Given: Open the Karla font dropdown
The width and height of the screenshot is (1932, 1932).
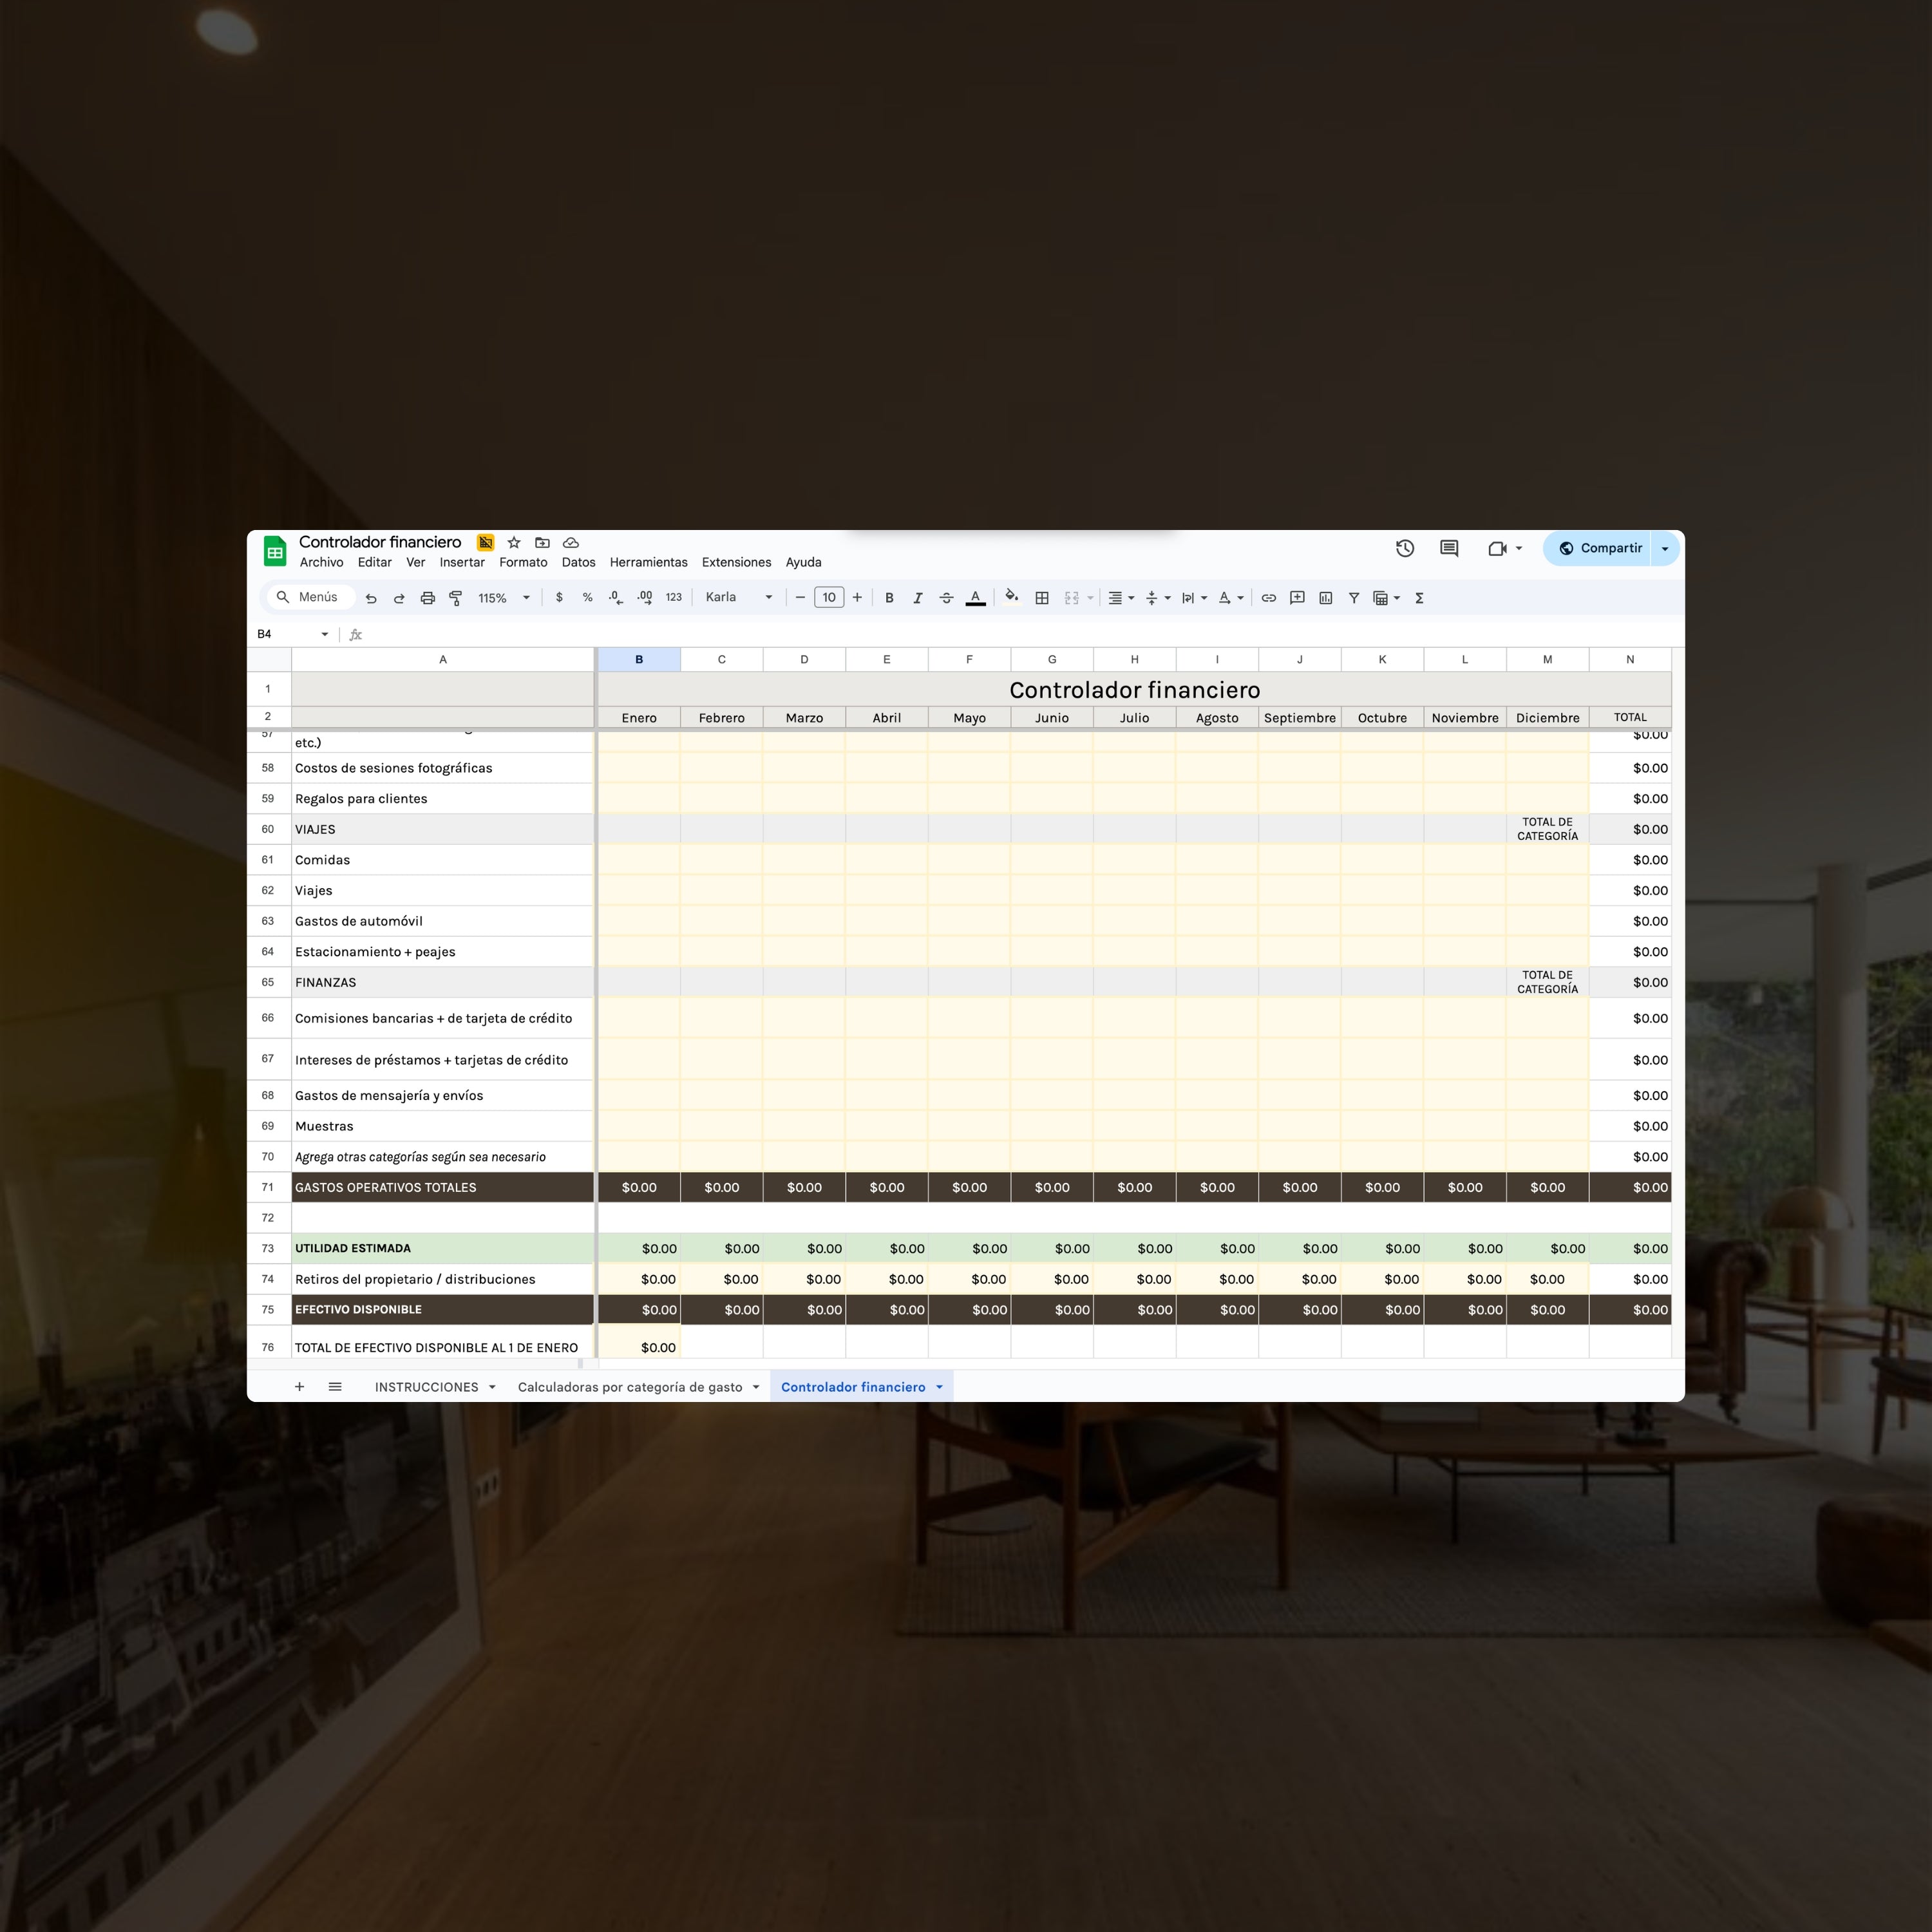Looking at the screenshot, I should 737,597.
